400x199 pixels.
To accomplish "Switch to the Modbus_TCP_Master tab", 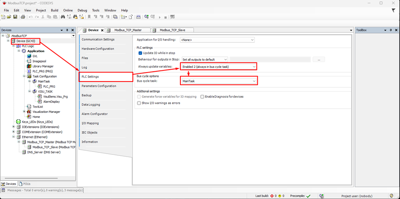I will [x=128, y=30].
